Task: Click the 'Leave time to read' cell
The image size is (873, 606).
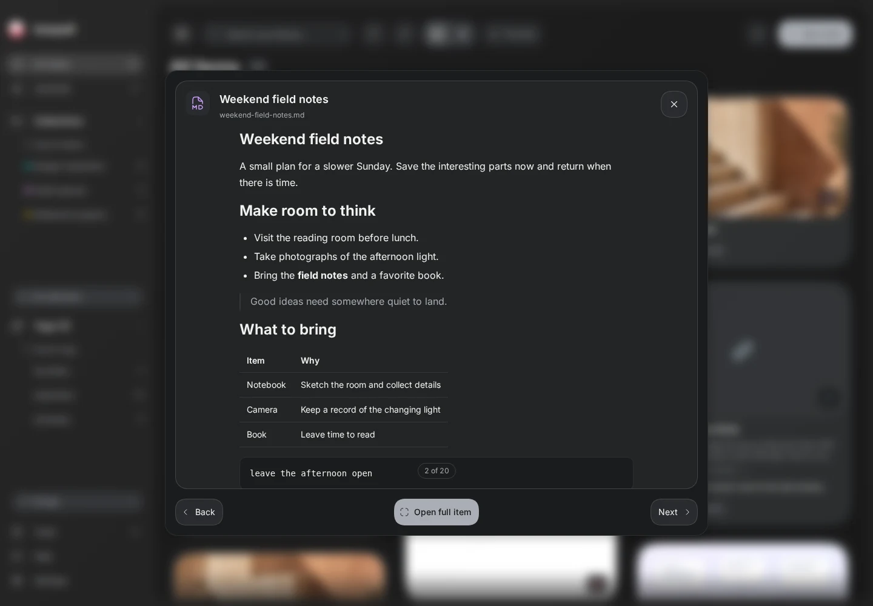Action: pyautogui.click(x=370, y=435)
